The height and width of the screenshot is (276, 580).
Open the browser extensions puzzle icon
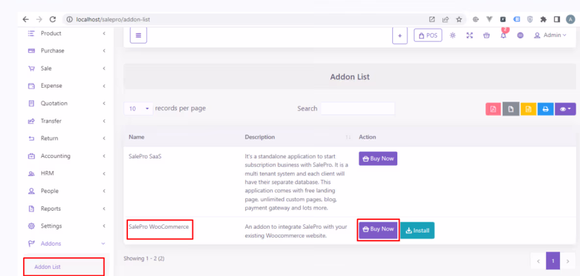[543, 19]
